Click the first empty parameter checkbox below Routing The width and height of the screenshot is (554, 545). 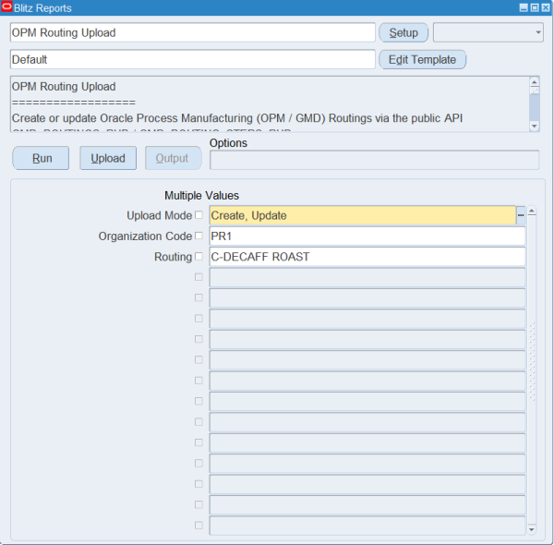click(x=199, y=277)
